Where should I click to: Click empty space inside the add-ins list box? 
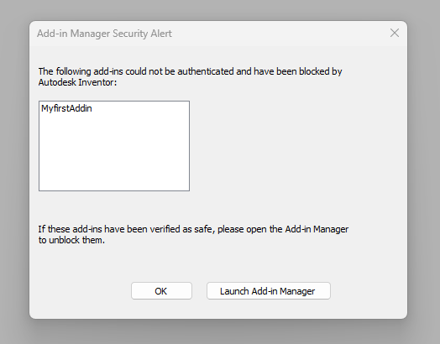[x=114, y=154]
